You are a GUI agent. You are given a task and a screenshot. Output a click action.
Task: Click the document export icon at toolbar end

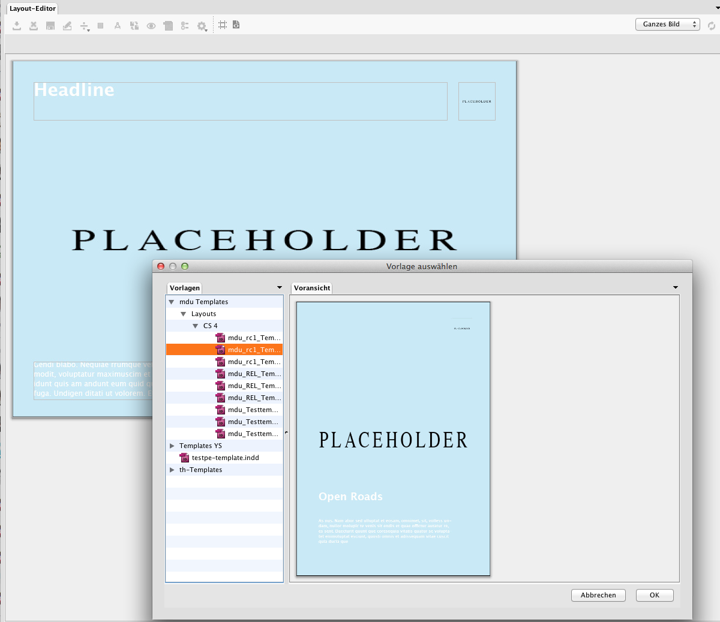236,25
